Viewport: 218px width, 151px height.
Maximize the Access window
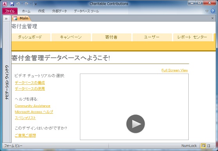[x=200, y=3]
